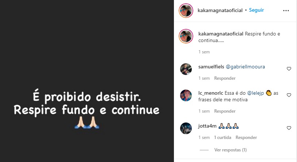This screenshot has height=162, width=297.
Task: Open jotta4m's profile picture
Action: pos(186,128)
